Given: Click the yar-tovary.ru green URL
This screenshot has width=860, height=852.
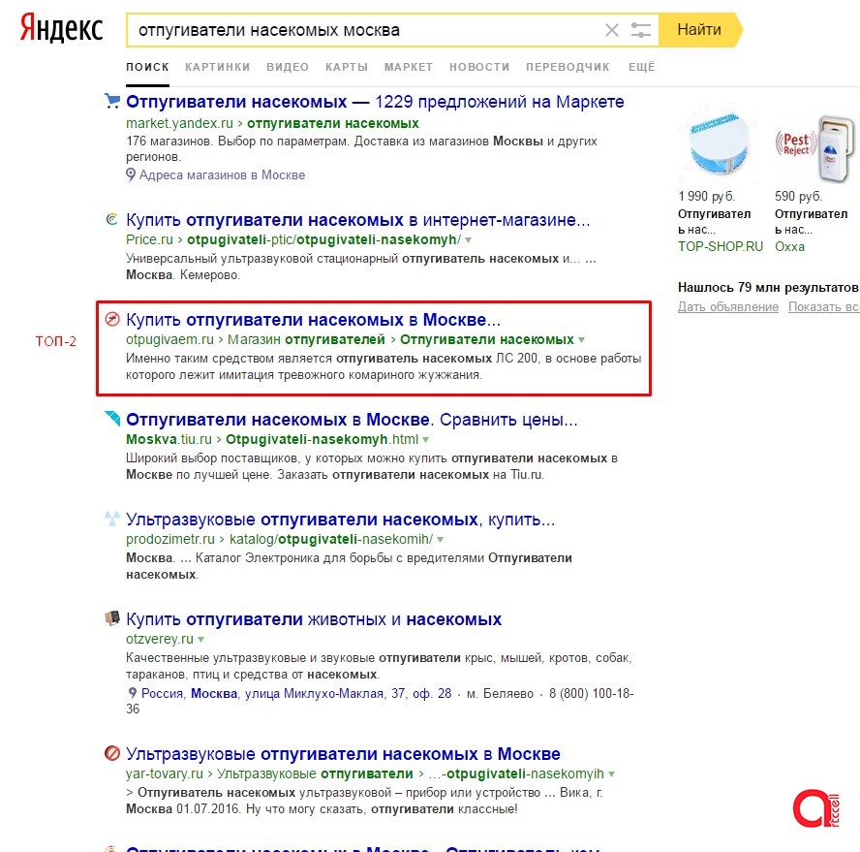Looking at the screenshot, I should 165,774.
